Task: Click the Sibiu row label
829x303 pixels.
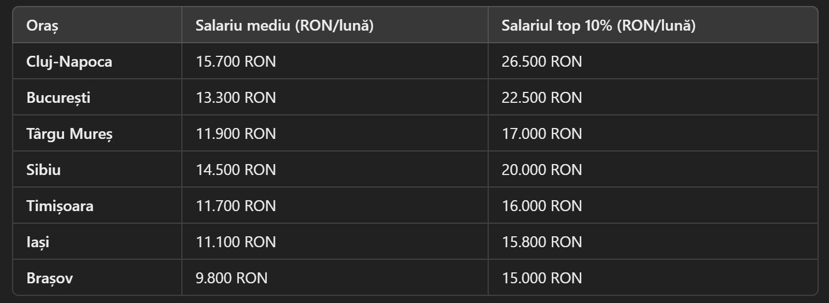Action: [43, 170]
